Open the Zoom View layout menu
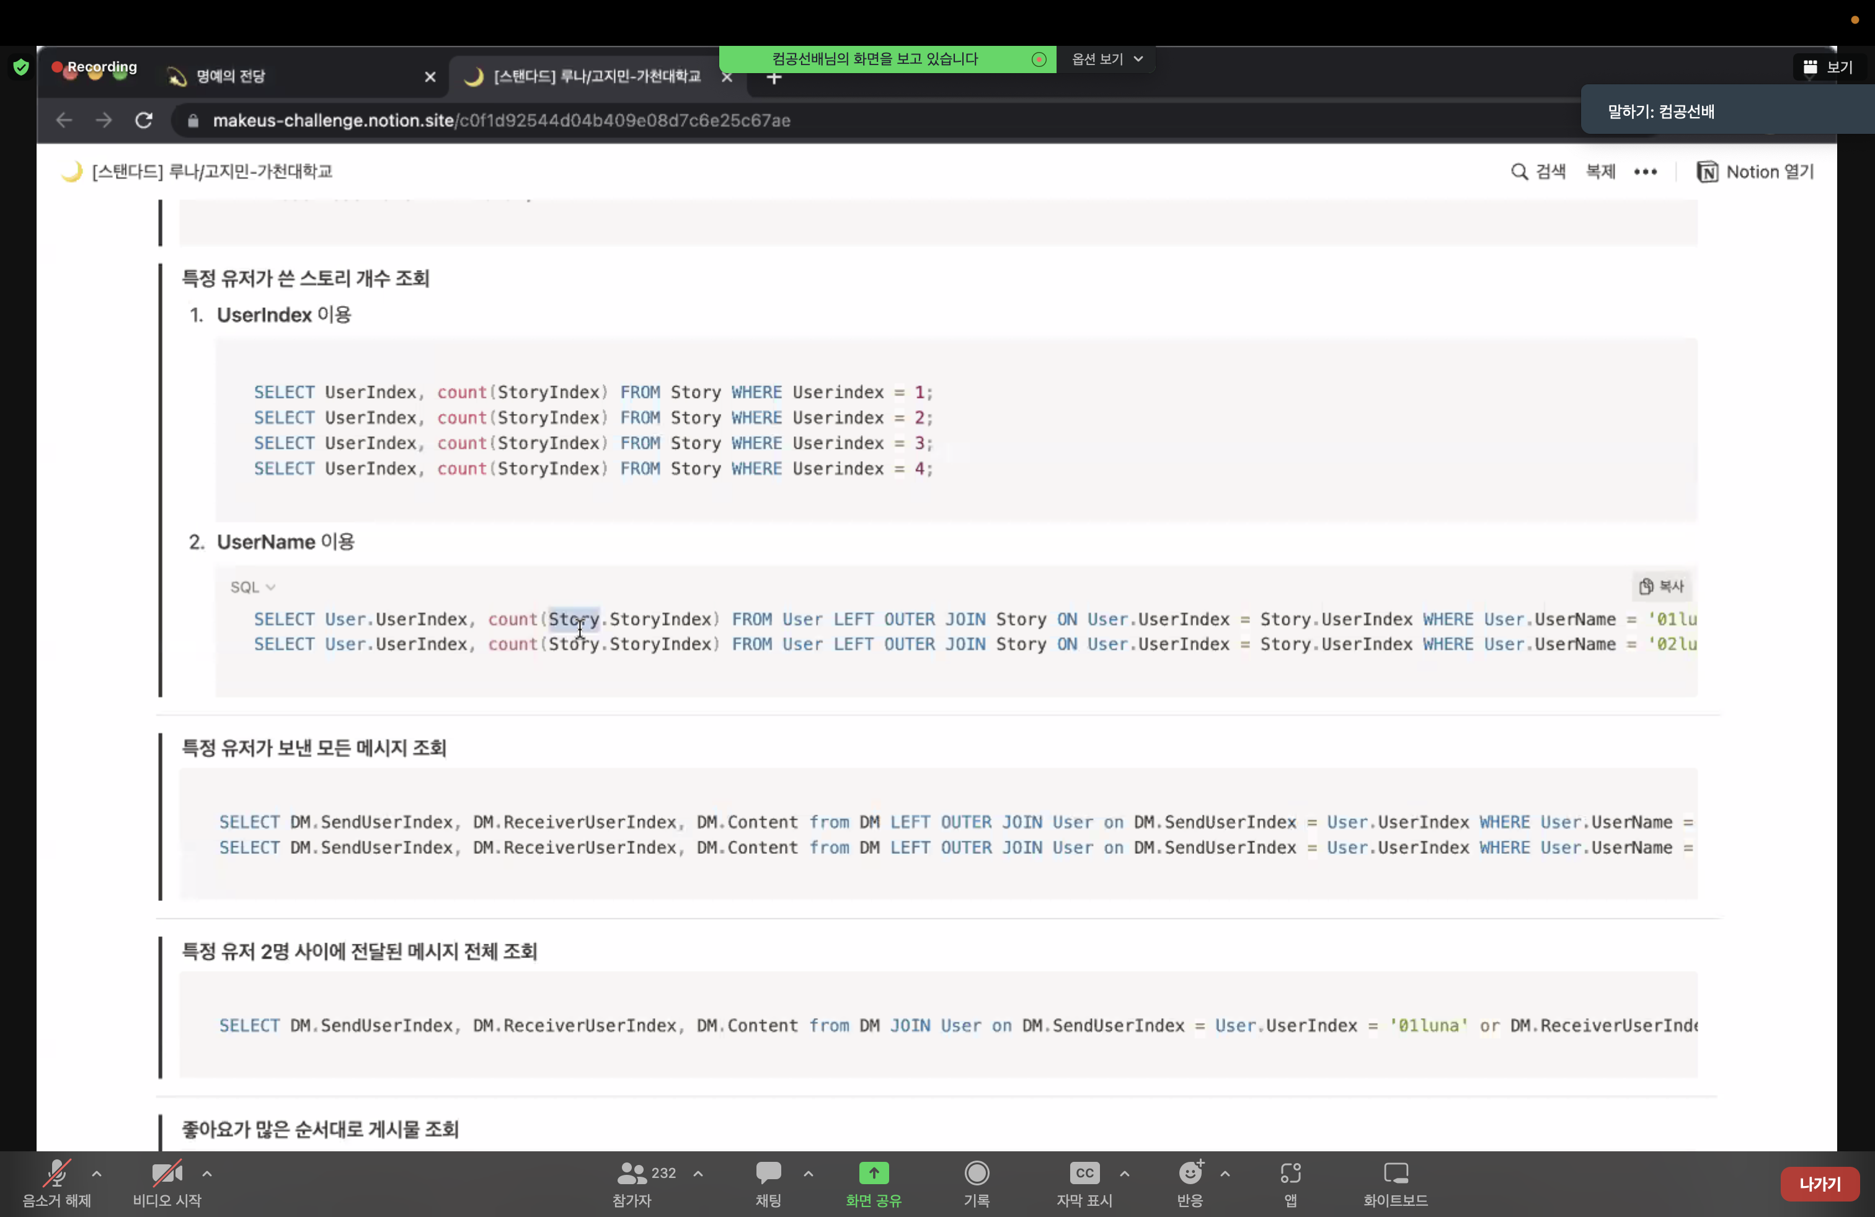1875x1217 pixels. [1828, 67]
